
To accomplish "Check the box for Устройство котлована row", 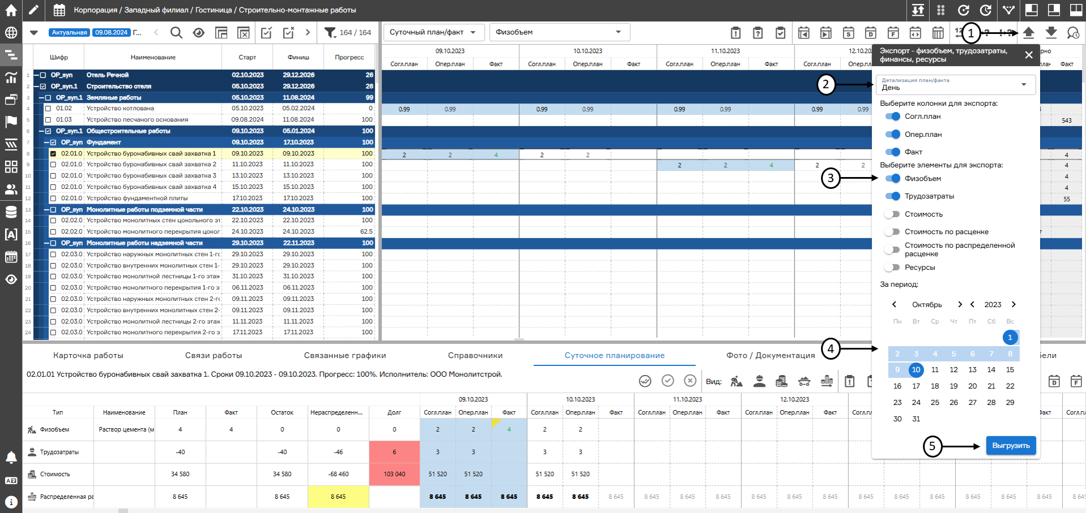I will (48, 109).
